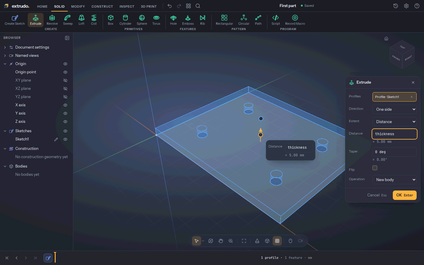Viewport: 424px width, 265px height.
Task: Click the Create Sketch tool
Action: (x=15, y=20)
